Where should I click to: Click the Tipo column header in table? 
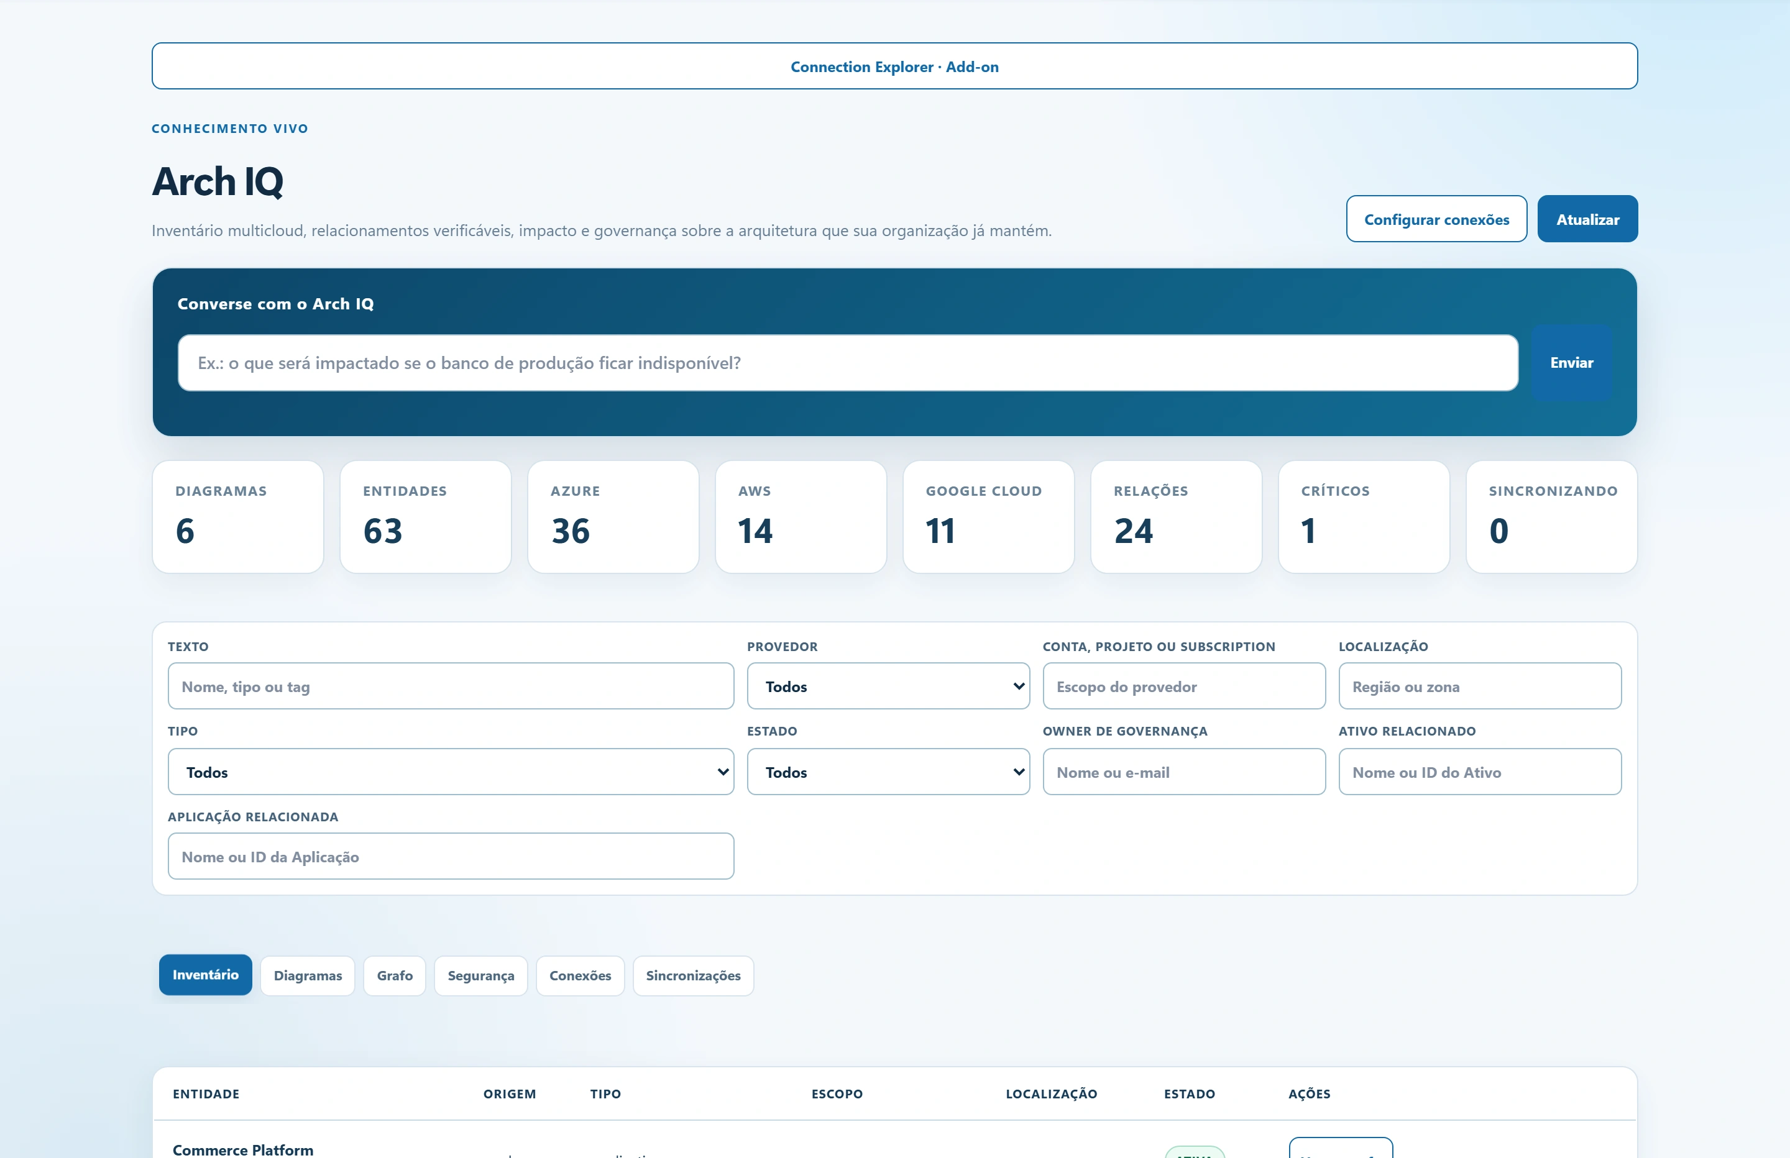click(x=605, y=1093)
